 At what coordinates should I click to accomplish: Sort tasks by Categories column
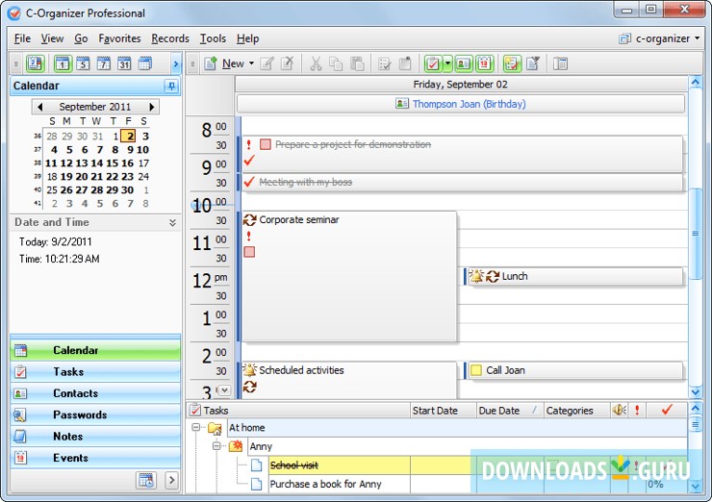(x=576, y=411)
